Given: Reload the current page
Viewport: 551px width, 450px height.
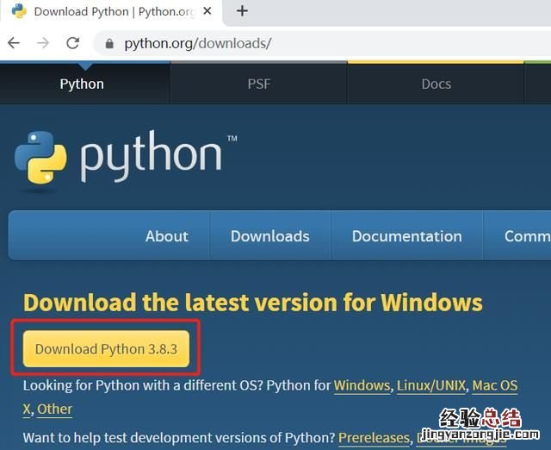Looking at the screenshot, I should coord(73,43).
